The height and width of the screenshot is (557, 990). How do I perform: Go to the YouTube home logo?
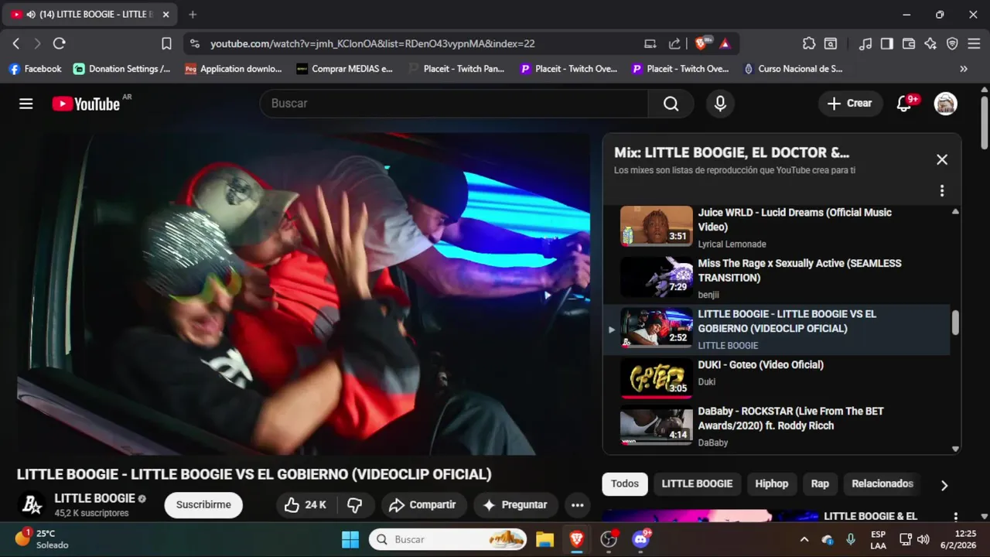[x=86, y=104]
